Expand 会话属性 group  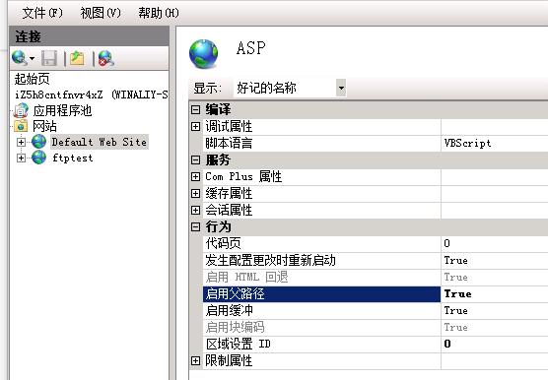196,210
